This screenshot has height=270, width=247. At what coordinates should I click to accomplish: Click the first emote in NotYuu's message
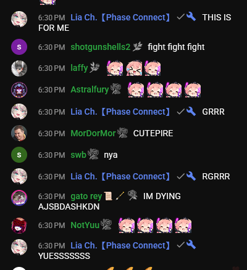point(127,226)
